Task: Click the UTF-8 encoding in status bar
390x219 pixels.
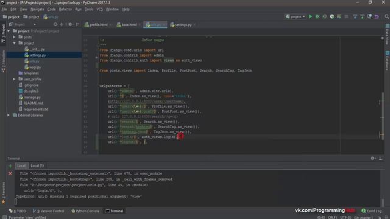Action: pos(346,217)
